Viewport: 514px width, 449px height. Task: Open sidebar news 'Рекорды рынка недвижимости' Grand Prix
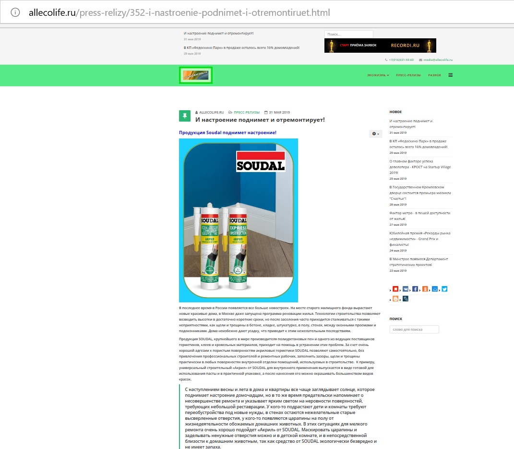419,239
